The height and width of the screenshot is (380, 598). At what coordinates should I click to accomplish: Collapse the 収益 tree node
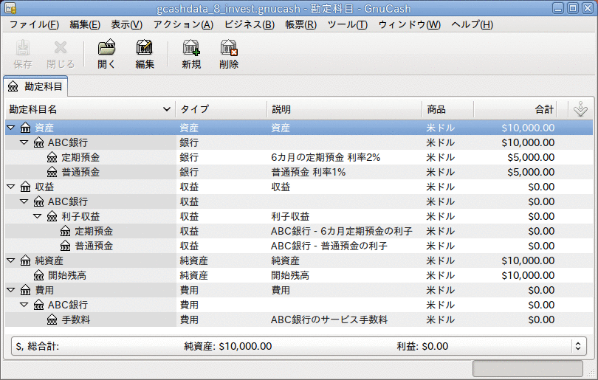coord(11,187)
